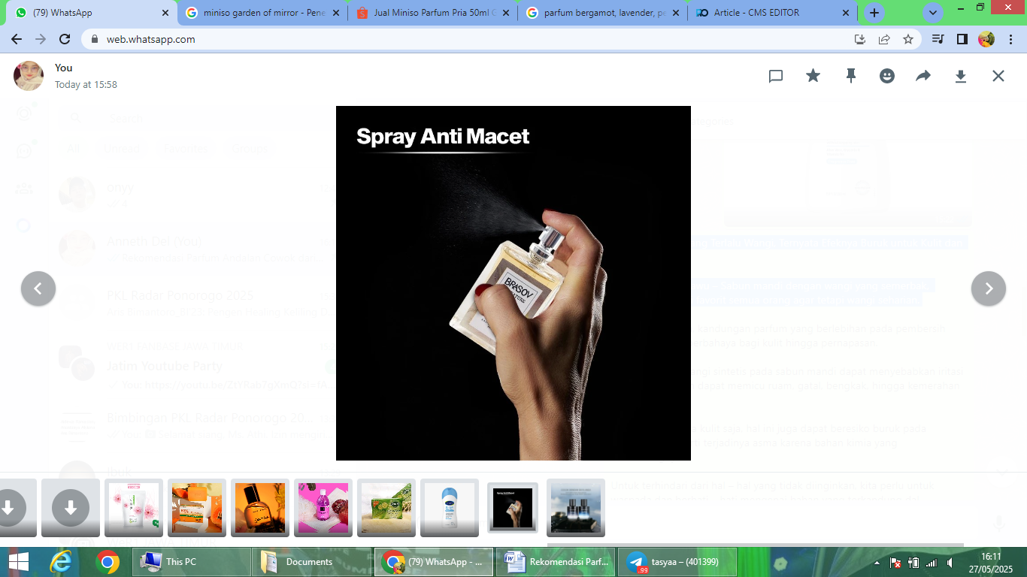Forward the image using curved arrow icon
The height and width of the screenshot is (577, 1027).
point(923,76)
